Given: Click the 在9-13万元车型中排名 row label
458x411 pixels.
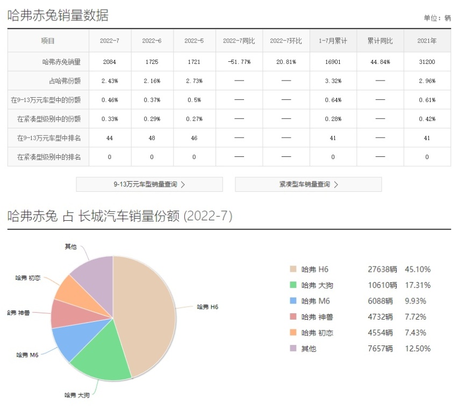Looking at the screenshot, I should pos(49,138).
